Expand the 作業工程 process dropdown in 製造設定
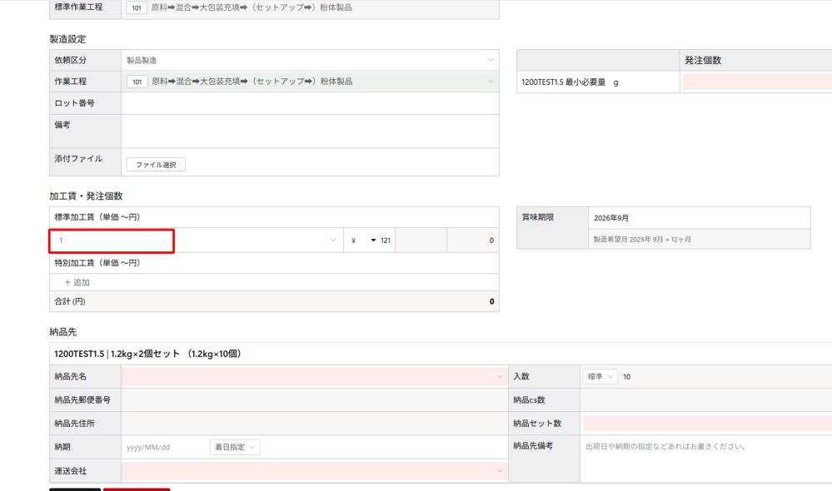 310,82
